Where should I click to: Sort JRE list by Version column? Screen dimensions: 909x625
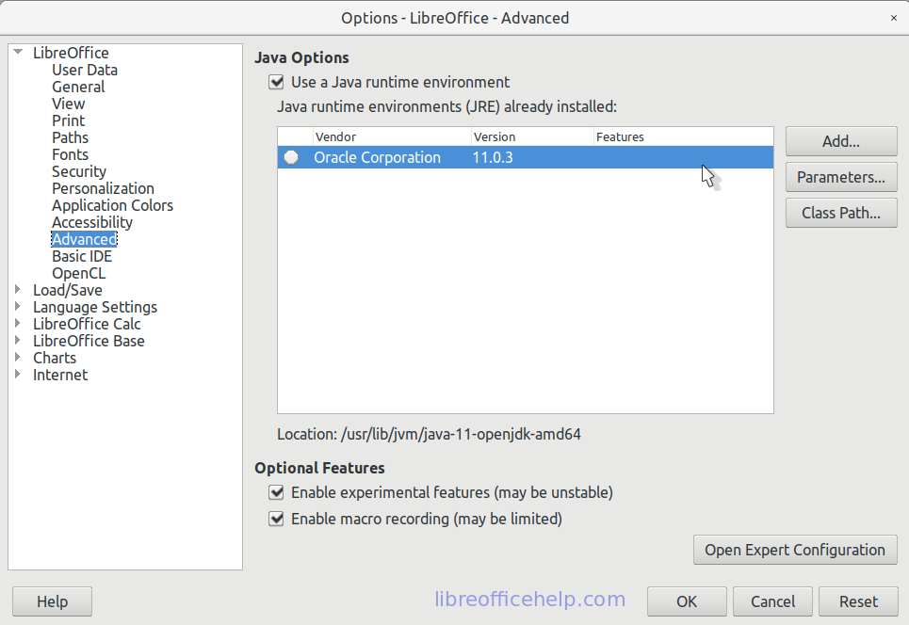[x=531, y=136]
